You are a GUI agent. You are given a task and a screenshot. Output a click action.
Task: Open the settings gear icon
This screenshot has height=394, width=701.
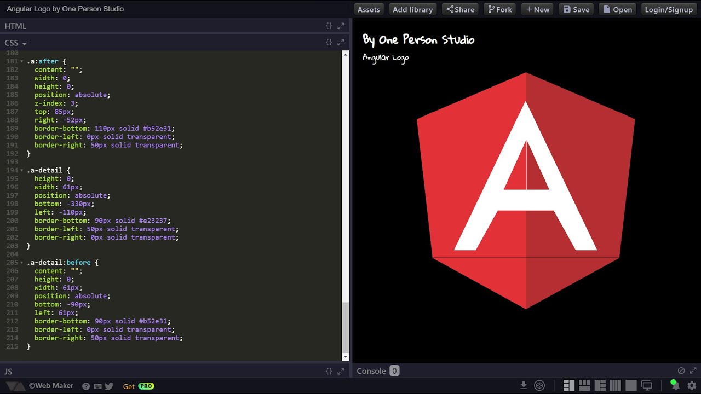click(x=692, y=385)
